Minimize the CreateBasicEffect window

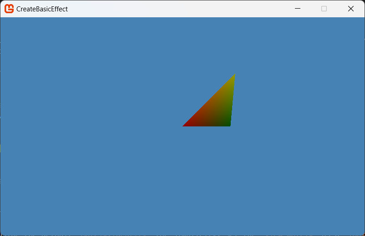point(298,9)
